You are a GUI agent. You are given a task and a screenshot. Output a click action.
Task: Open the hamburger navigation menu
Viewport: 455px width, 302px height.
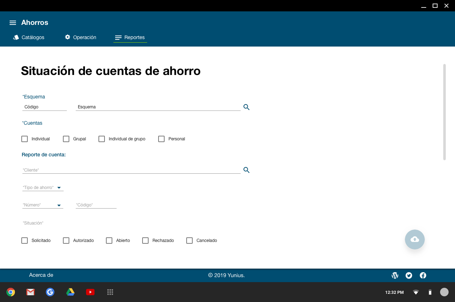13,23
